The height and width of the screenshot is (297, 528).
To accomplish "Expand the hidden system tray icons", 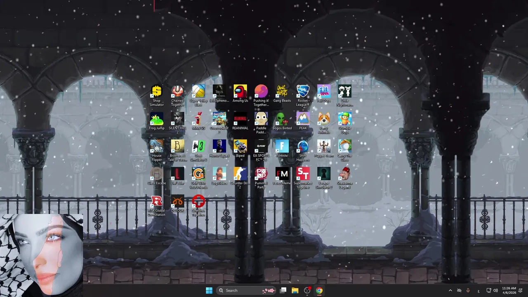I will click(450, 290).
